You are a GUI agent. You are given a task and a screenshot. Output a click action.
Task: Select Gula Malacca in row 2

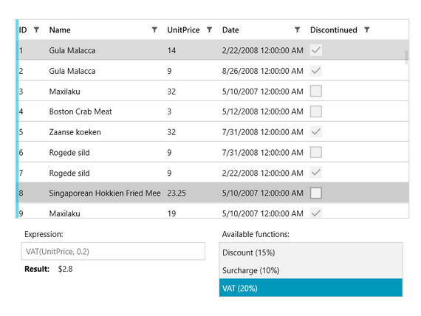(x=72, y=71)
